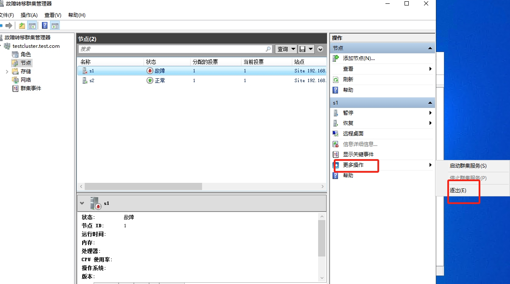Click the 信息详细信息 icon
This screenshot has height=284, width=510.
tap(336, 144)
